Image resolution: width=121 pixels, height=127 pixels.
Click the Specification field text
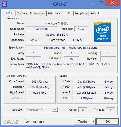pos(71,48)
